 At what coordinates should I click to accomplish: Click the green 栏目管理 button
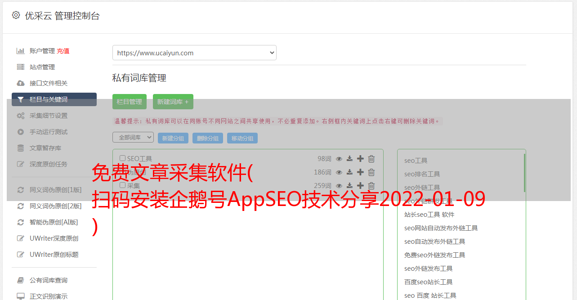click(130, 102)
